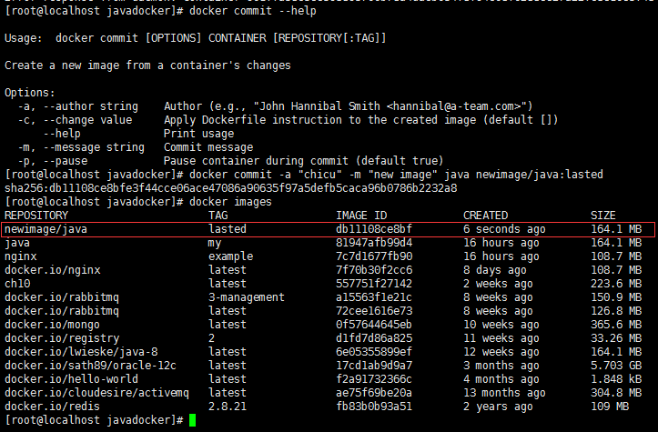This screenshot has width=658, height=432.
Task: Click 'docker.io/registry' repository name
Action: tap(62, 338)
